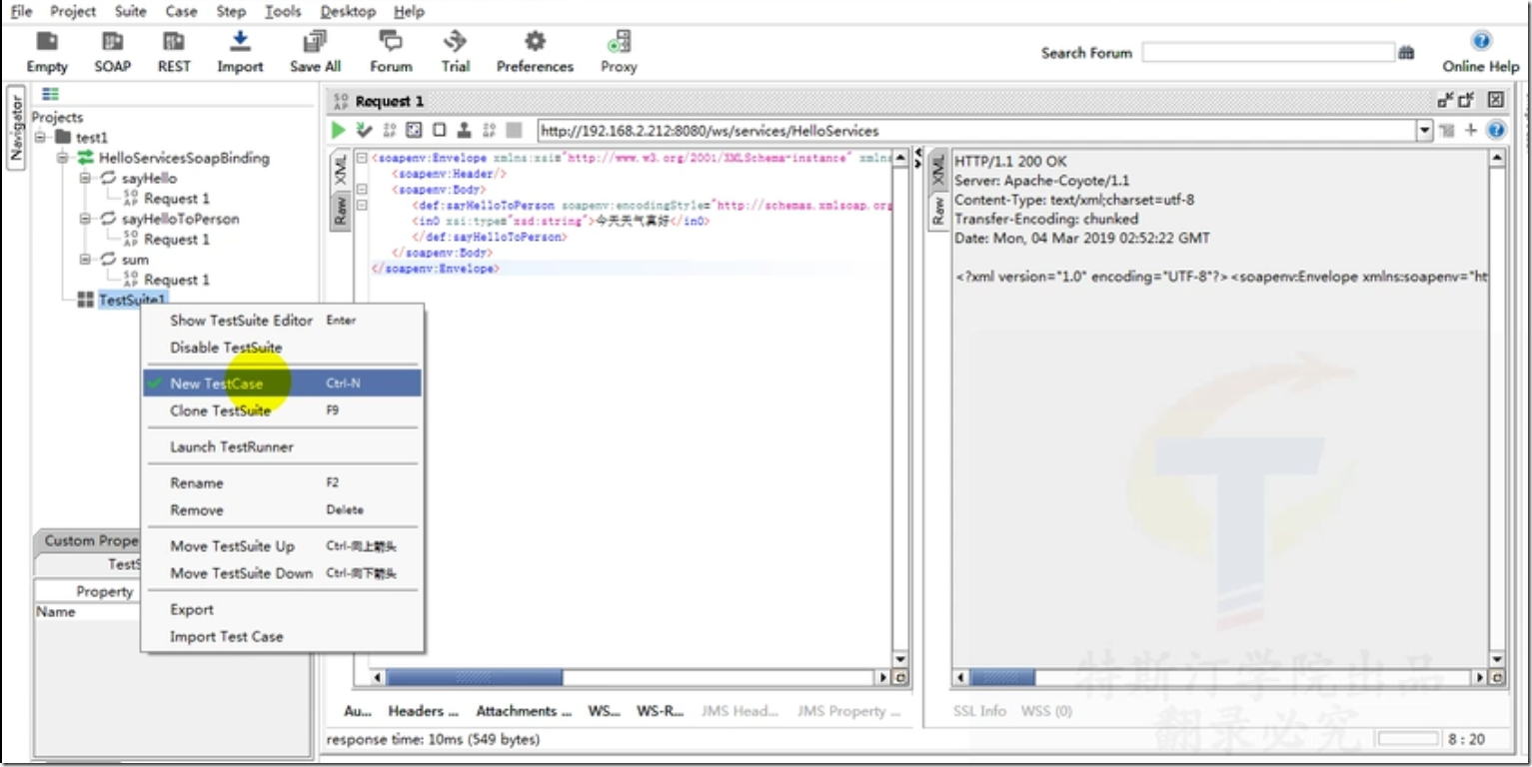This screenshot has width=1532, height=767.
Task: Open the Desktop menu
Action: point(348,11)
